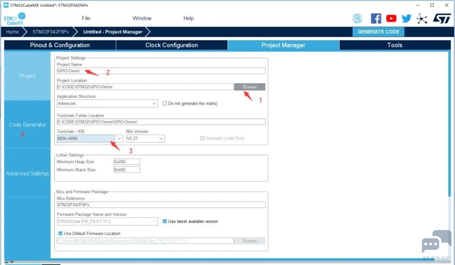Click Browse next to firmware location path

pos(249,241)
